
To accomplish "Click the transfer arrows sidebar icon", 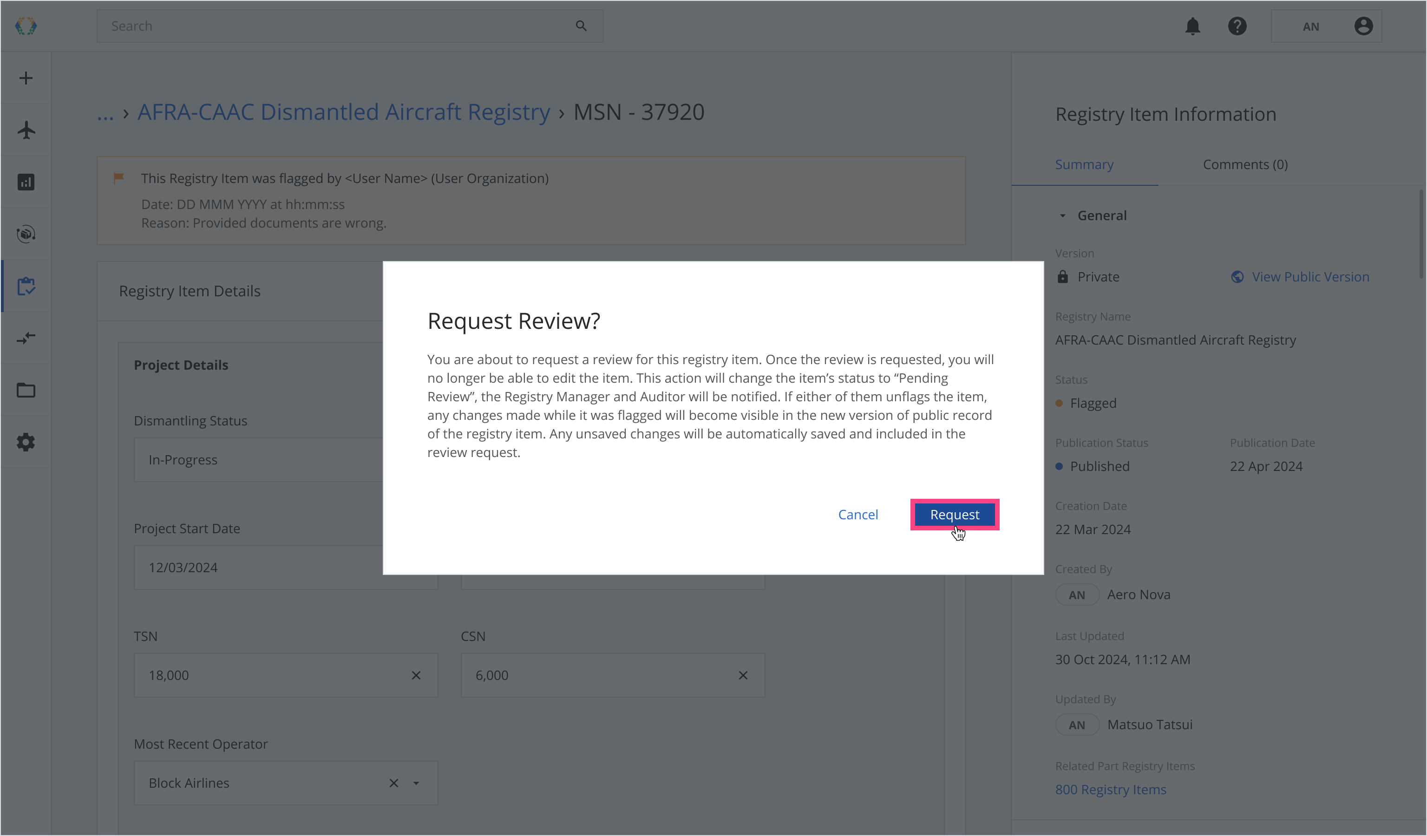I will coord(26,339).
